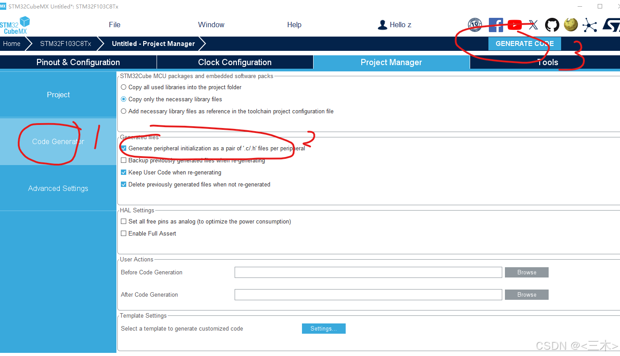
Task: Open the Project side section
Action: pyautogui.click(x=58, y=95)
